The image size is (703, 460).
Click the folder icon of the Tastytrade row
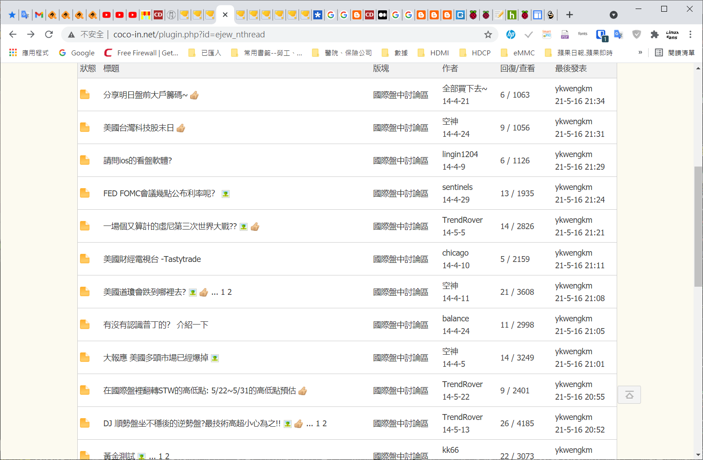85,259
